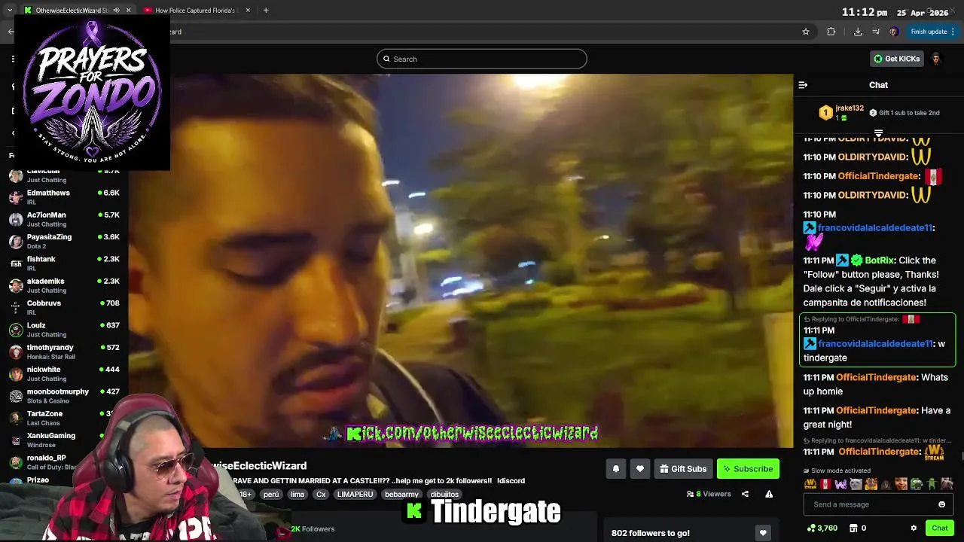The image size is (964, 542).
Task: Open browser downloads icon
Action: click(x=858, y=32)
